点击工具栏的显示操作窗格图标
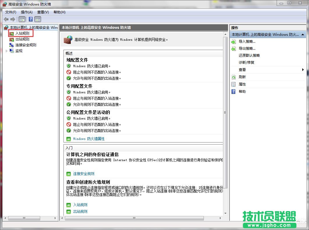The image size is (309, 230). [x=38, y=19]
